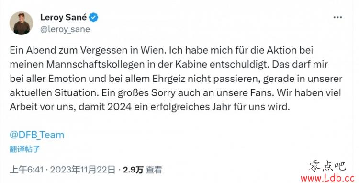Click the 零点吧 watermark logo
This screenshot has width=359, height=183.
[x=327, y=167]
